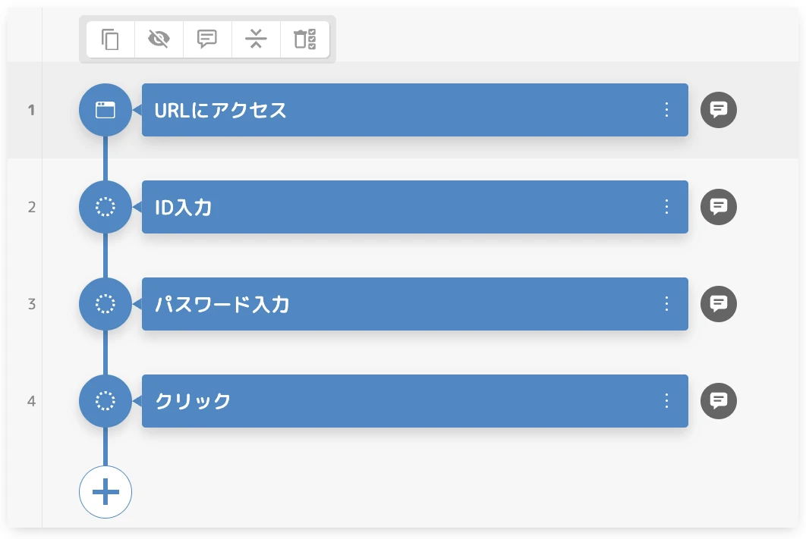
Task: Add a comment to the クリック step
Action: pyautogui.click(x=719, y=401)
